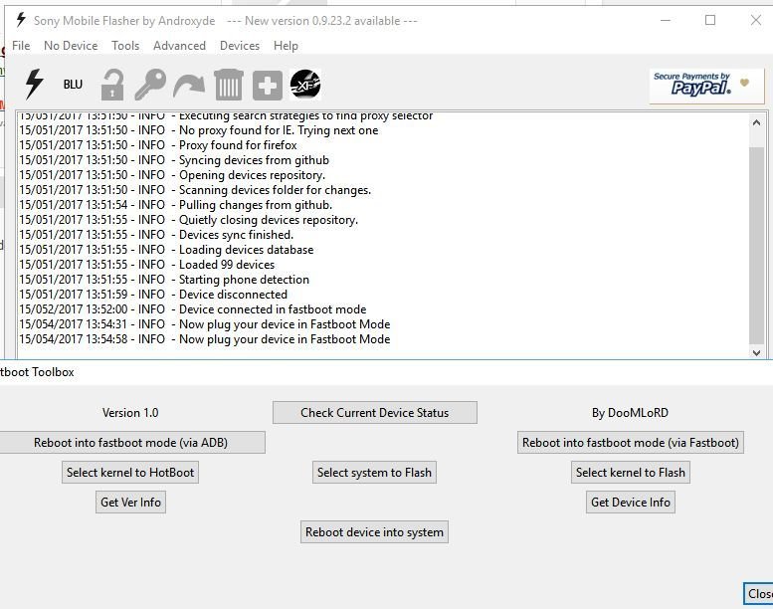The image size is (773, 609).
Task: Click log line 'Scanning devices folder for changes.'
Action: pos(195,190)
